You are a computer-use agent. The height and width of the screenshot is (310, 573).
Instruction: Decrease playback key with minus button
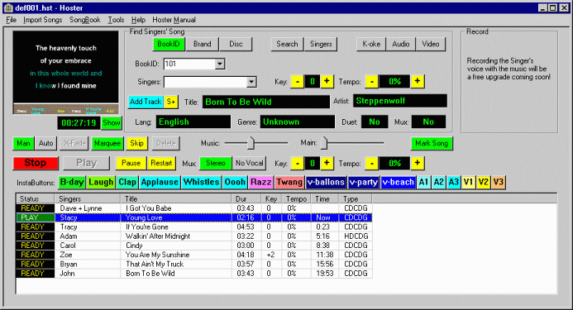[298, 164]
